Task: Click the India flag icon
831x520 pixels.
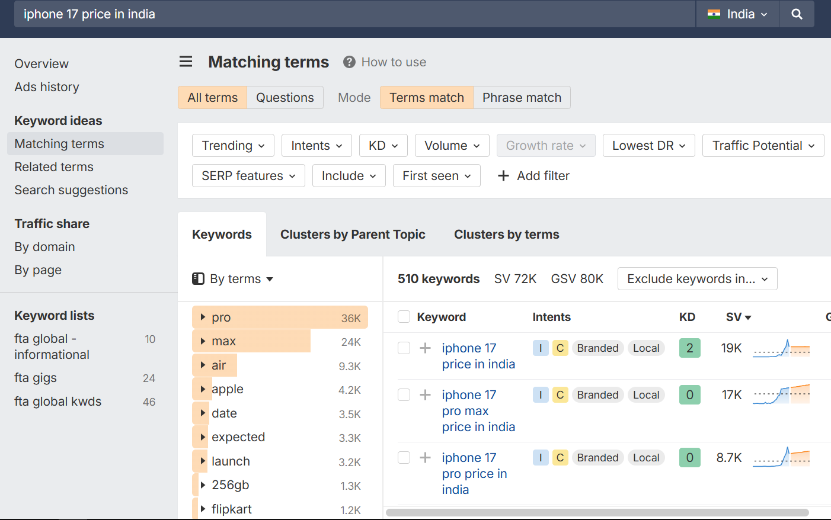Action: (x=714, y=14)
